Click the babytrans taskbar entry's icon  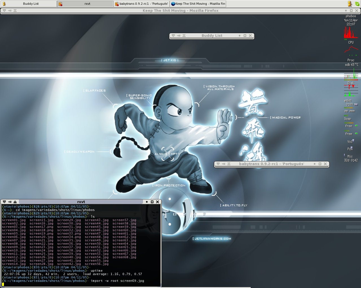click(x=117, y=4)
